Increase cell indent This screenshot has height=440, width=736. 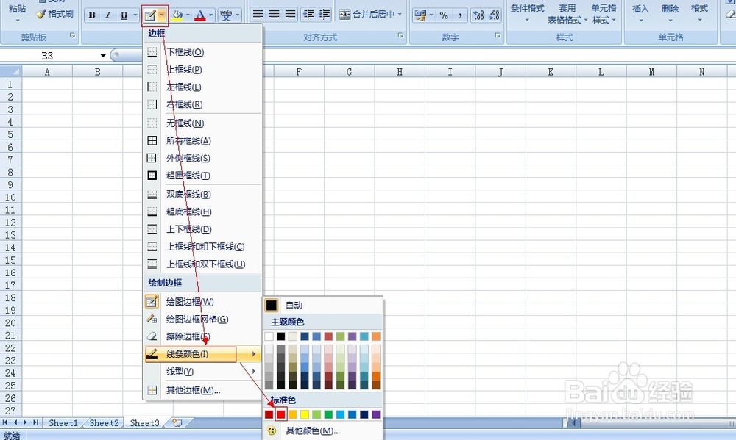click(x=325, y=15)
